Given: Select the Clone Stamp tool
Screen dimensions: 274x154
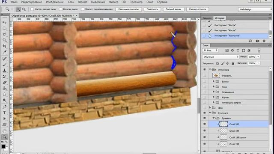Looking at the screenshot, I should 5,71.
